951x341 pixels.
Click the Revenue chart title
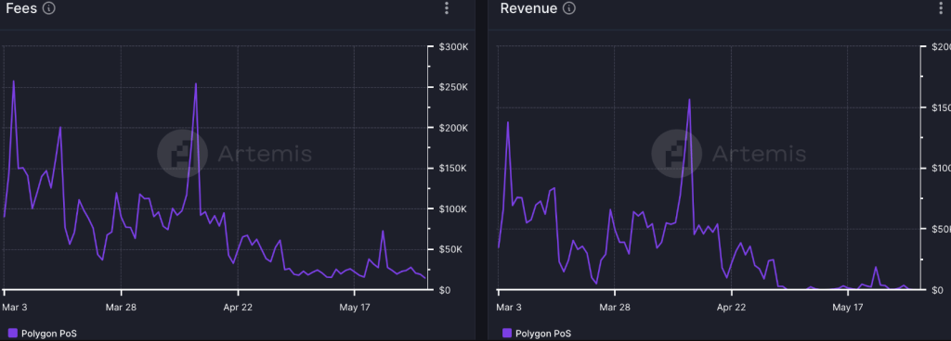pyautogui.click(x=528, y=7)
